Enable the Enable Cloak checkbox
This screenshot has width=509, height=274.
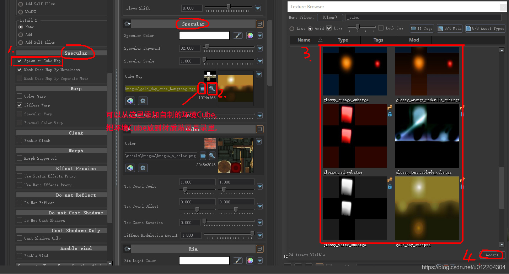click(20, 141)
